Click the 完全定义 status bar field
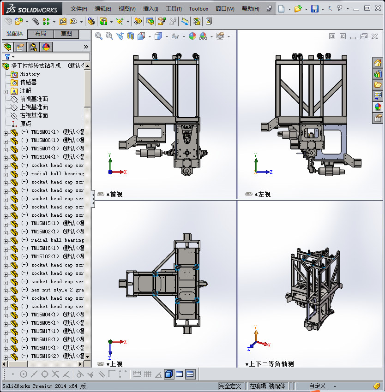Image resolution: width=385 pixels, height=392 pixels. (230, 386)
